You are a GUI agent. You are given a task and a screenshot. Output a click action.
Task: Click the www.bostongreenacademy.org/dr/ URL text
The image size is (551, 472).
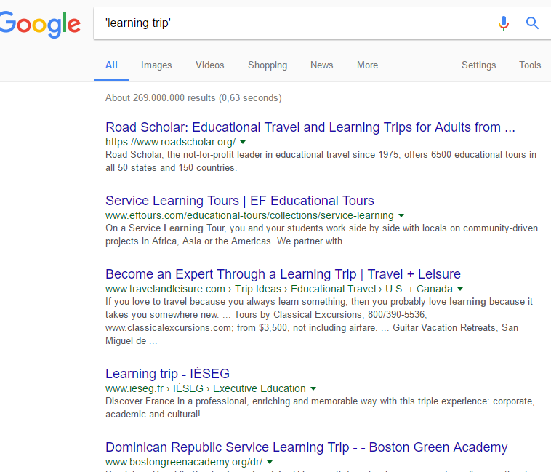184,462
